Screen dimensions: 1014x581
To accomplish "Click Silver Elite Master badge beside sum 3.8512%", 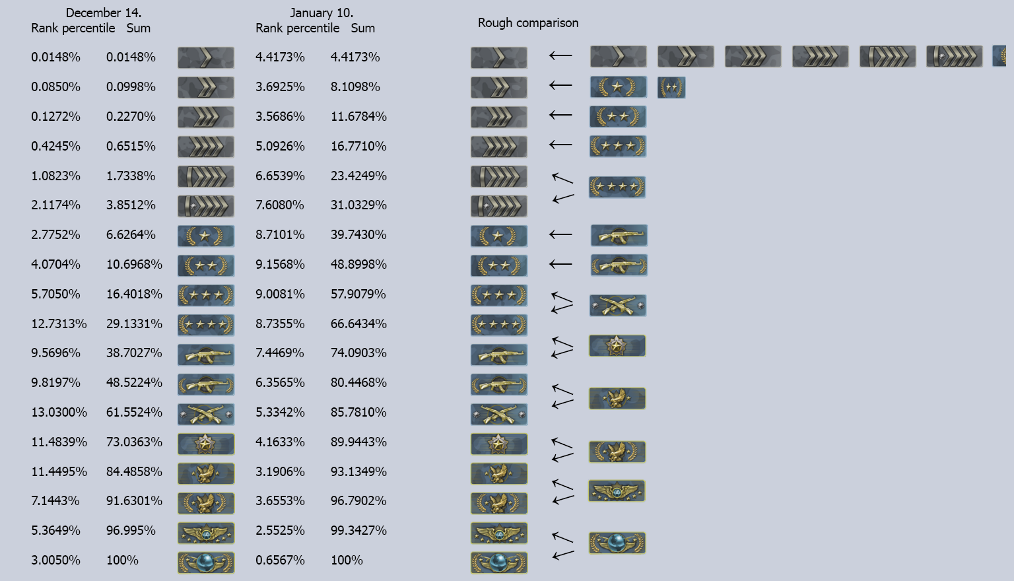I will tap(206, 206).
